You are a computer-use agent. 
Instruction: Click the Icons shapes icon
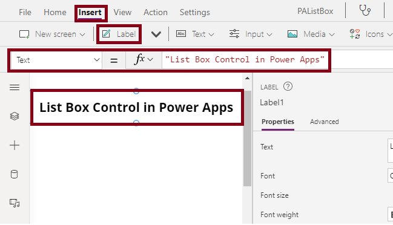355,34
